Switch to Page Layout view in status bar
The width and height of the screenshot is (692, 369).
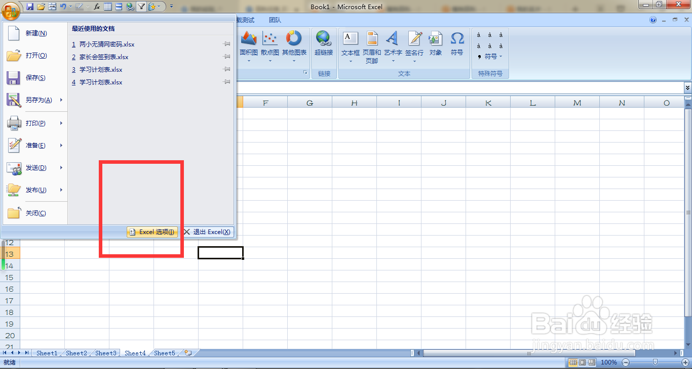pyautogui.click(x=582, y=362)
